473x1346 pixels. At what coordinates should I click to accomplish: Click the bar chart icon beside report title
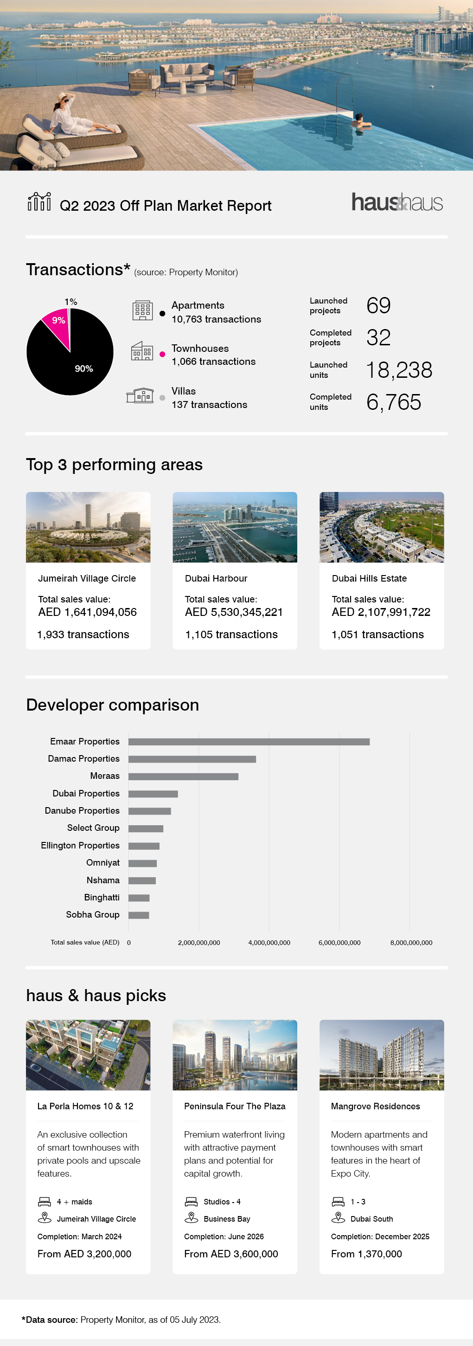(39, 201)
